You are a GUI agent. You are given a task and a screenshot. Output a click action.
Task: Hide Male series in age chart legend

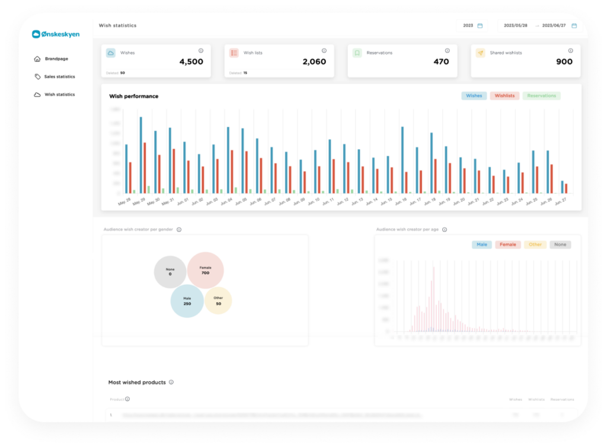(481, 245)
